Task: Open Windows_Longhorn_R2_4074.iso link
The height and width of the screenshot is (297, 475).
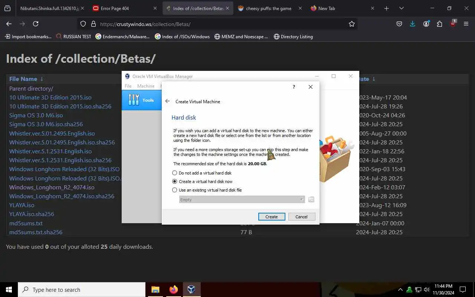Action: (x=52, y=187)
